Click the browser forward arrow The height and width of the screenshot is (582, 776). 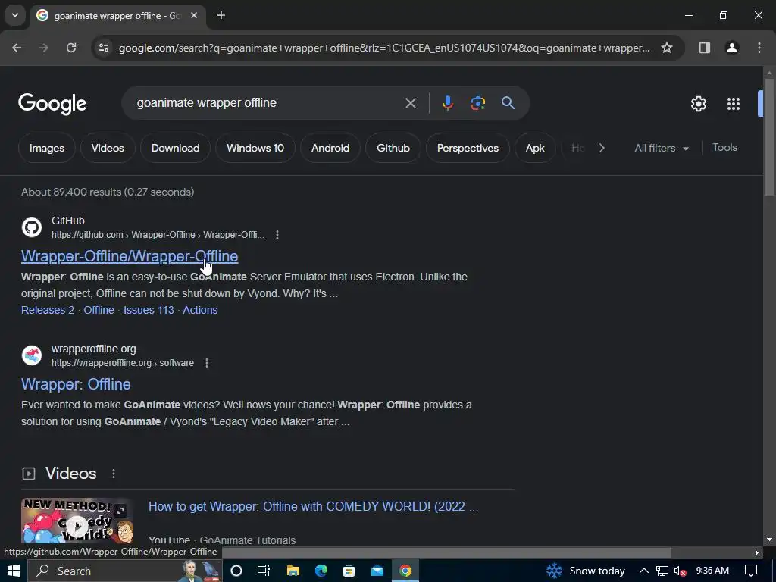tap(44, 48)
